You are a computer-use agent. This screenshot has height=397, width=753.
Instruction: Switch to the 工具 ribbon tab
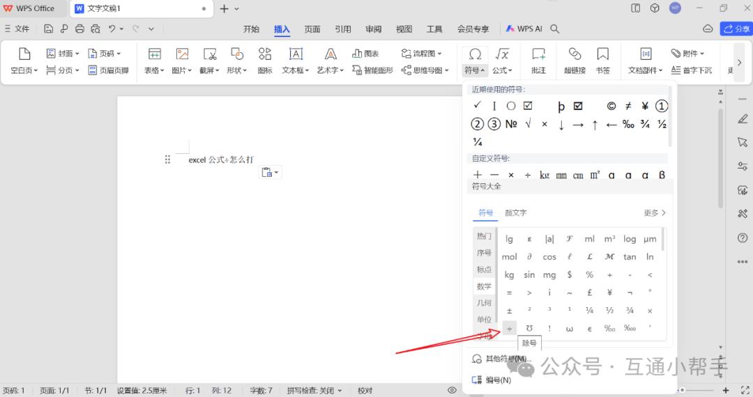434,29
